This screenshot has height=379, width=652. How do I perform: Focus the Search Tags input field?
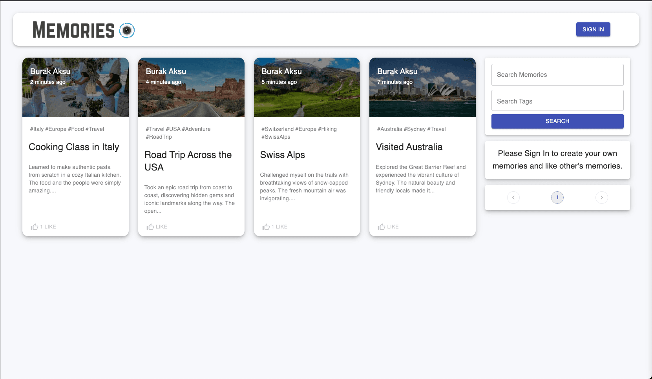[x=557, y=101]
